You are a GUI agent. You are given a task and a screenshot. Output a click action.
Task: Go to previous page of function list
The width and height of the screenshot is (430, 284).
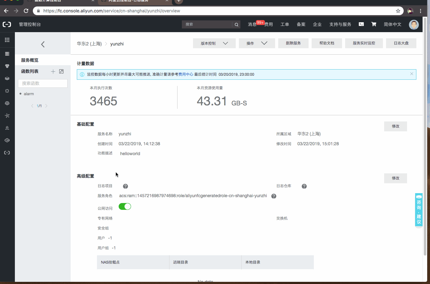(32, 106)
